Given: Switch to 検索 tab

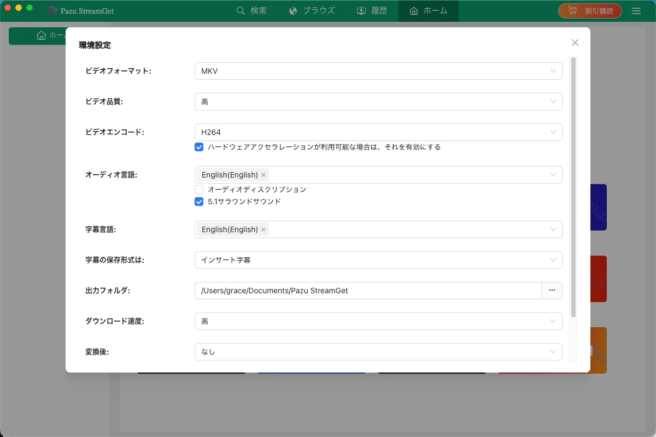Looking at the screenshot, I should click(252, 10).
